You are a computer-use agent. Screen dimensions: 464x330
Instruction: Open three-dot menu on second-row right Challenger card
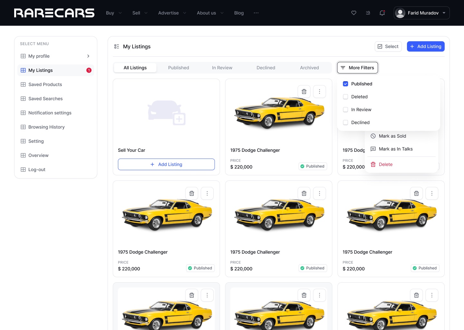pyautogui.click(x=432, y=193)
